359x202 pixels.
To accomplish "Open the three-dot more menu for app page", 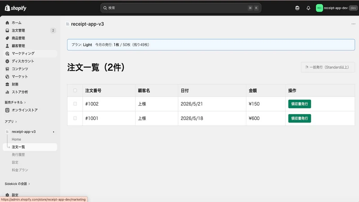I will pyautogui.click(x=353, y=24).
